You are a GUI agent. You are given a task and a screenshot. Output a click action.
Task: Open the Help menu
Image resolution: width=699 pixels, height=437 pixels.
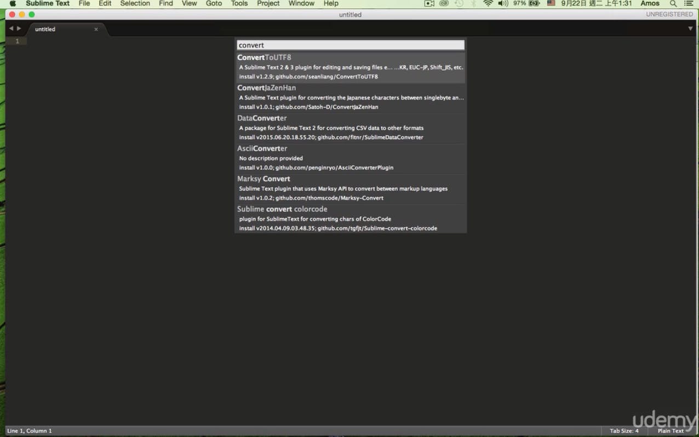(x=331, y=3)
